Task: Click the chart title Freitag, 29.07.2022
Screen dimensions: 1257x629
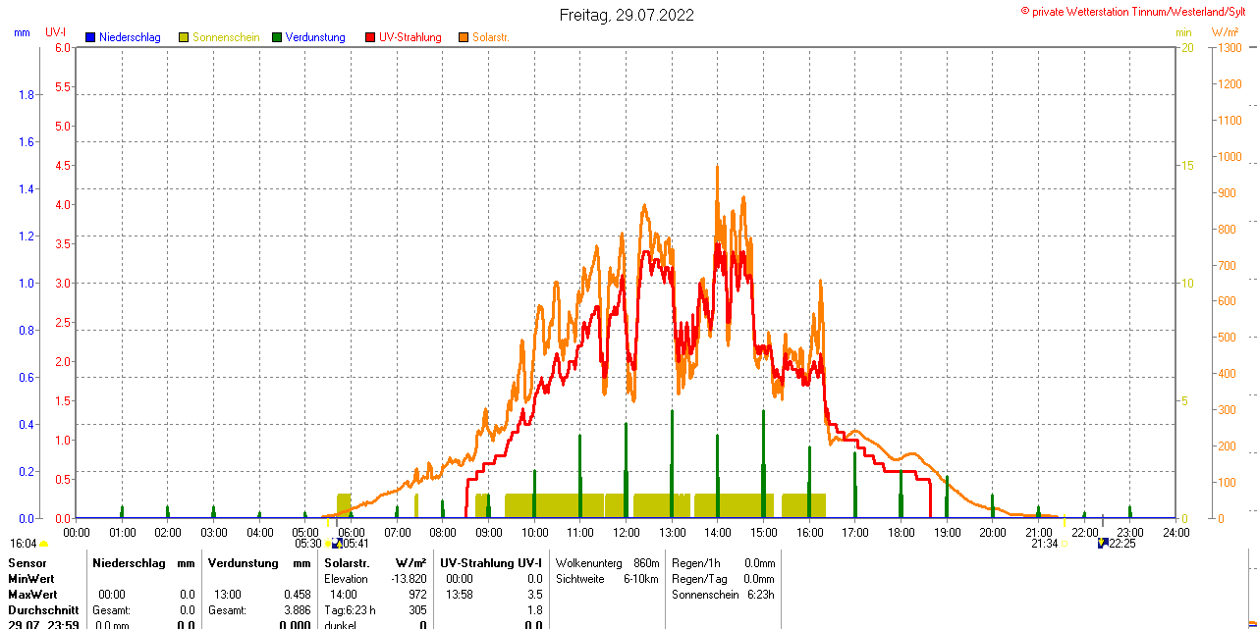Action: [x=627, y=15]
